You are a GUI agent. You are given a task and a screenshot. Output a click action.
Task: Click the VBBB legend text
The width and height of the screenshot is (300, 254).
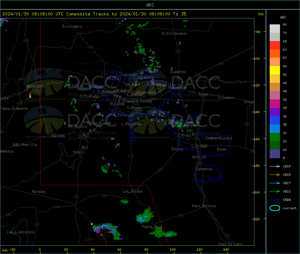pos(287,200)
